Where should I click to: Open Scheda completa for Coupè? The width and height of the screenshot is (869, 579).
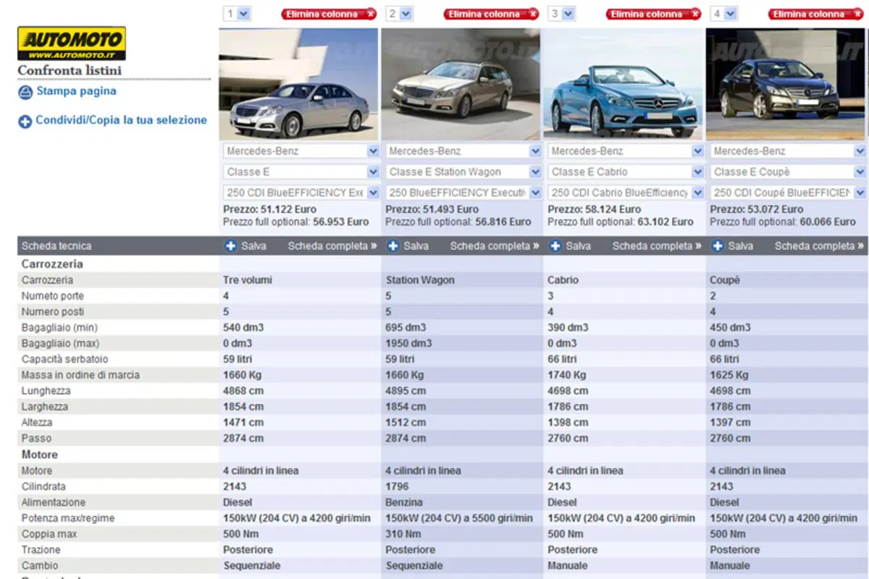pos(819,246)
